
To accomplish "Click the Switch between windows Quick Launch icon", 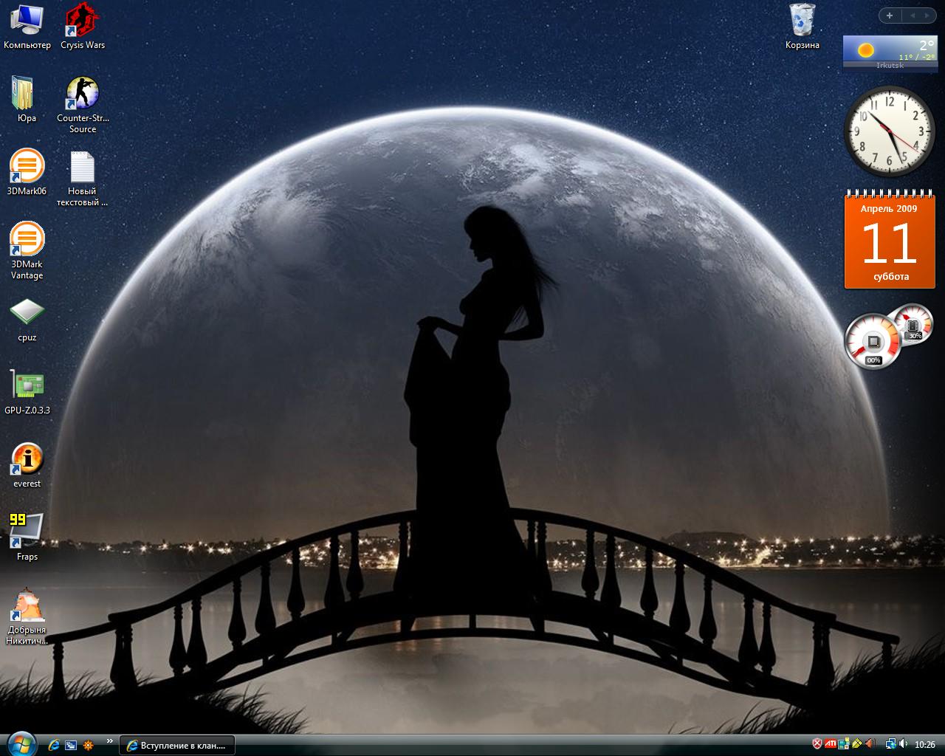I will pyautogui.click(x=71, y=745).
